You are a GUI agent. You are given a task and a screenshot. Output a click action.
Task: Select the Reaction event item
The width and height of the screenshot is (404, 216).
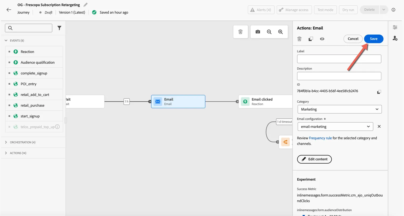coord(34,52)
